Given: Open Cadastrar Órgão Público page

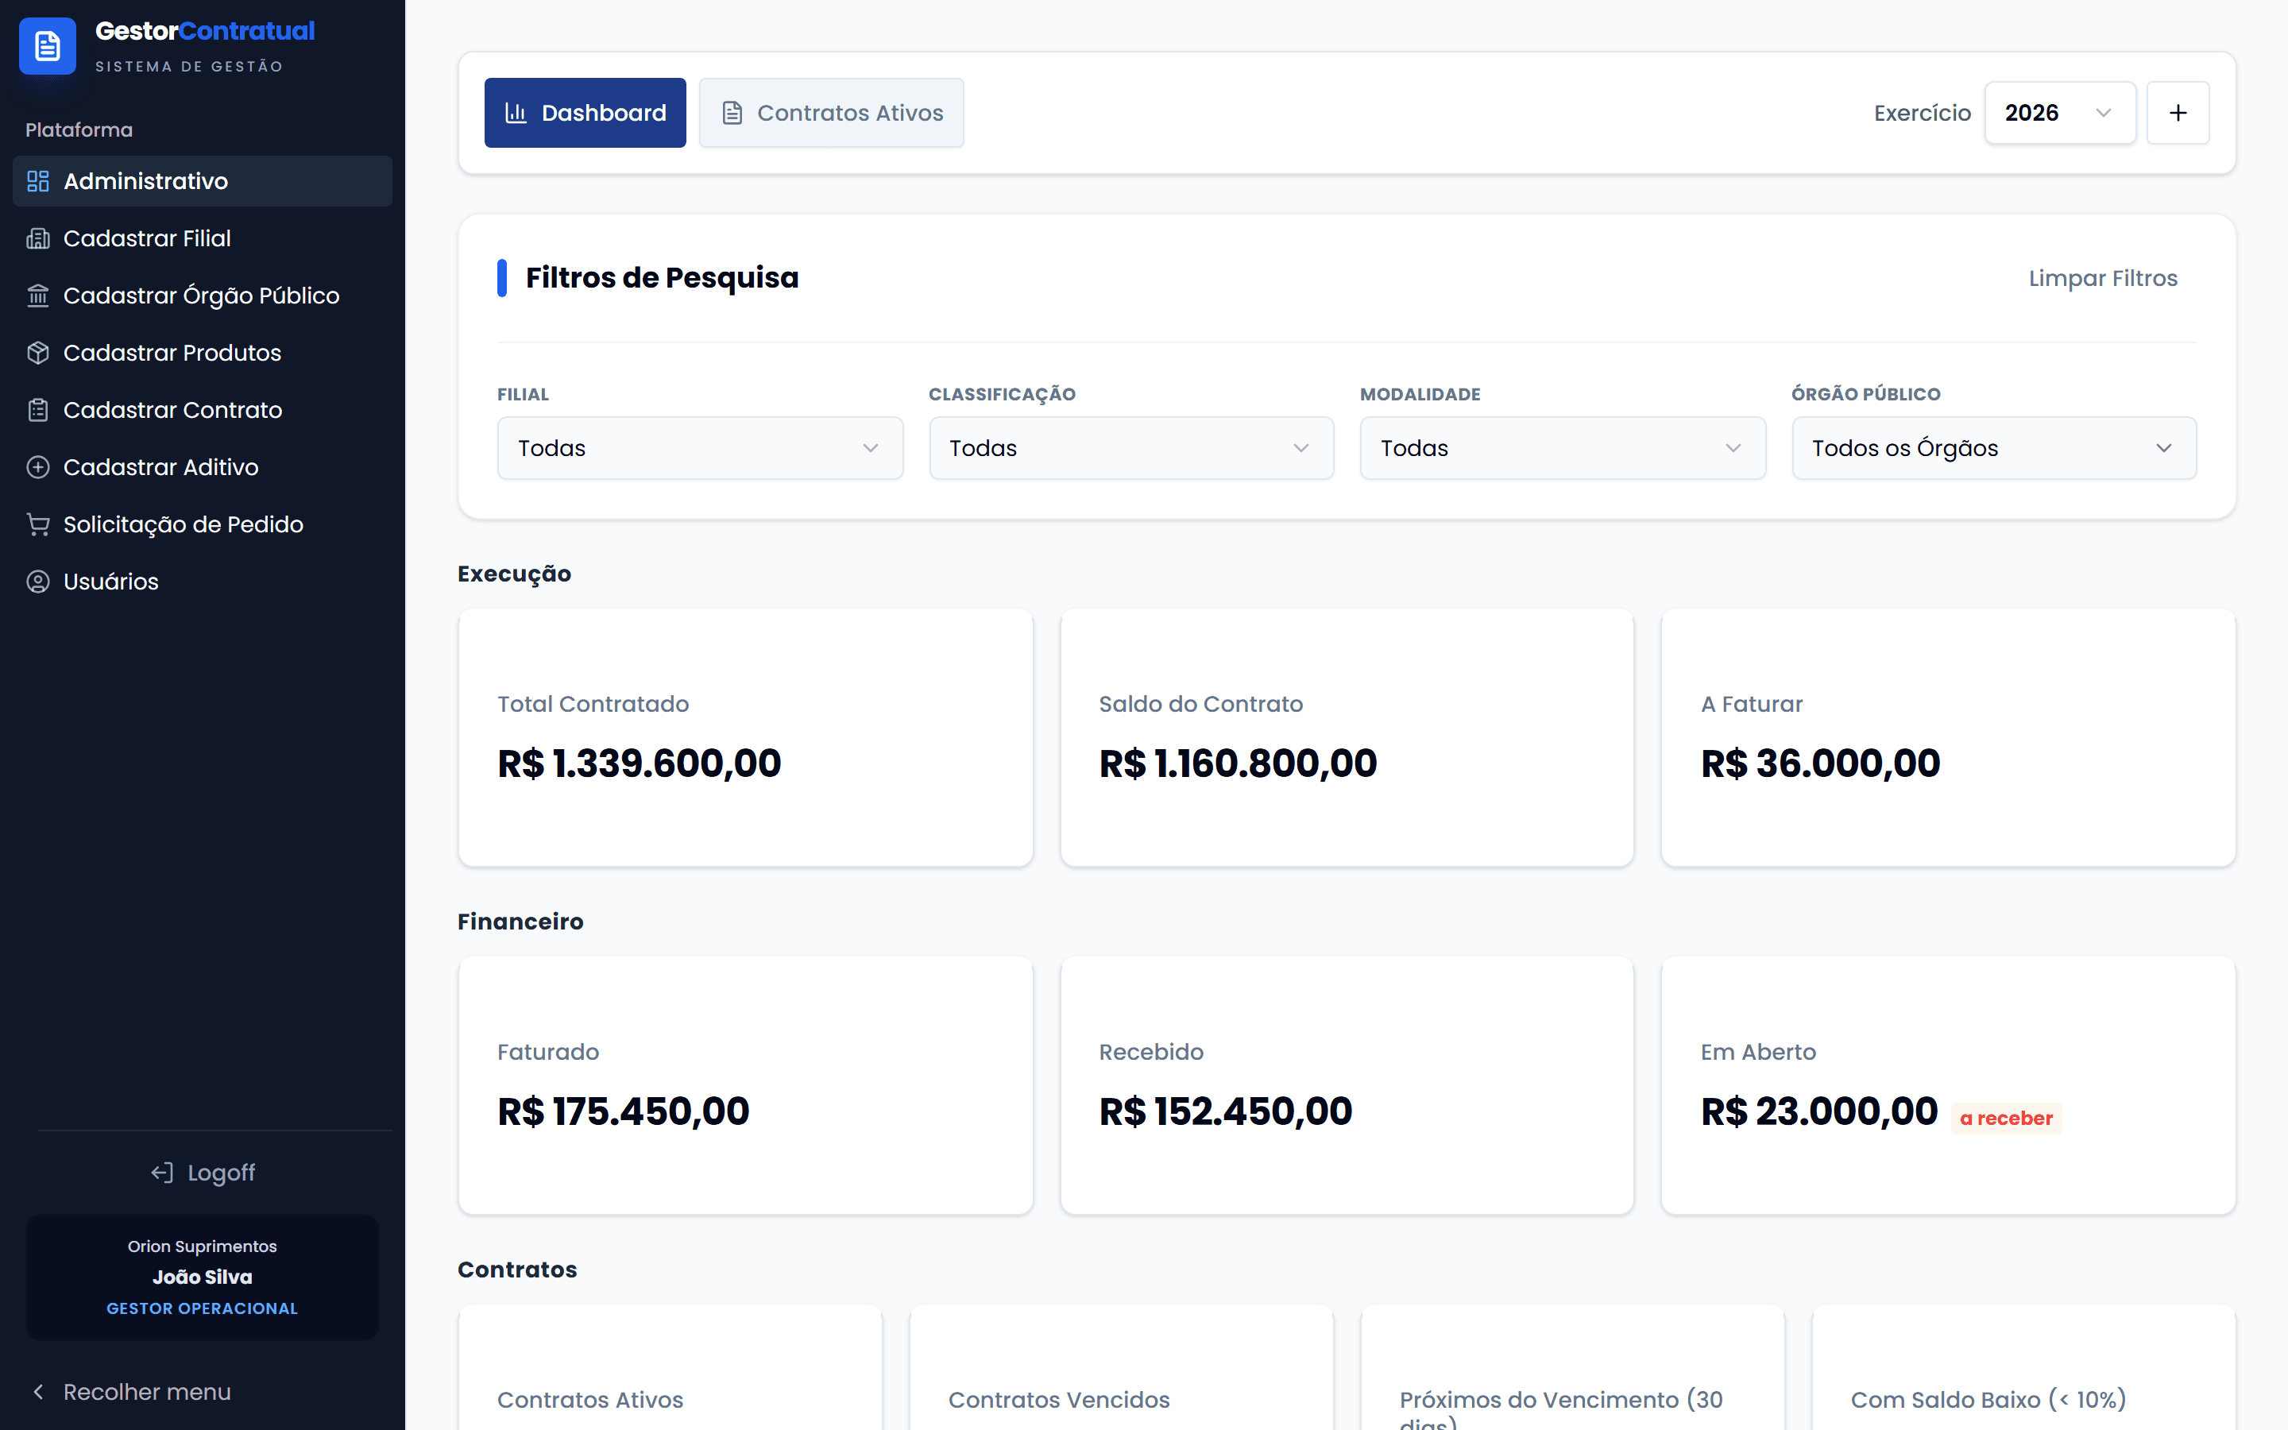Looking at the screenshot, I should [203, 295].
